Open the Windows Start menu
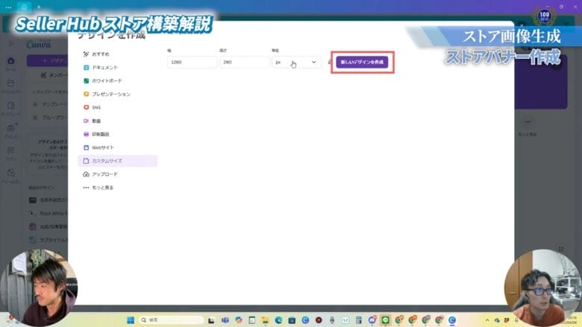582x327 pixels. [x=131, y=320]
